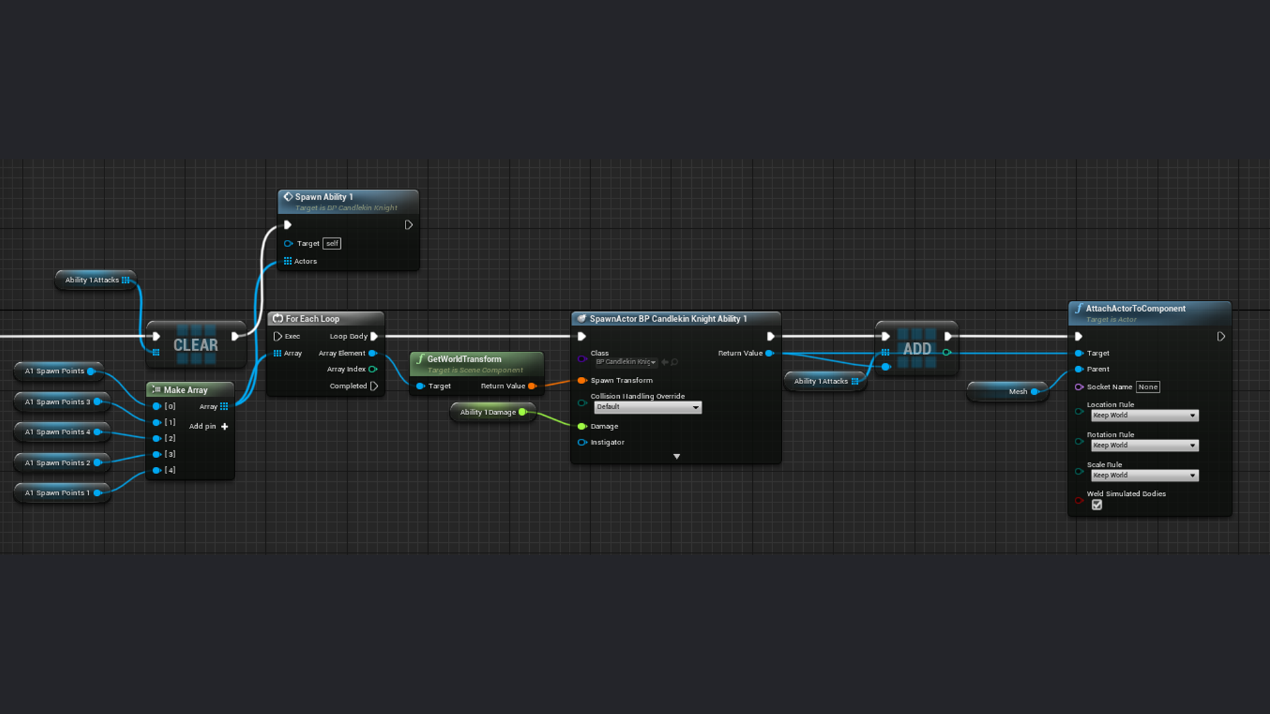The image size is (1270, 714).
Task: Click the AttachActorToComponent exec output pin
Action: point(1221,337)
